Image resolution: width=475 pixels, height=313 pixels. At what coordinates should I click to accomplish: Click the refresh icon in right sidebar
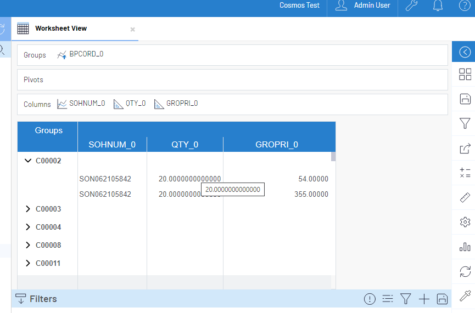(465, 271)
